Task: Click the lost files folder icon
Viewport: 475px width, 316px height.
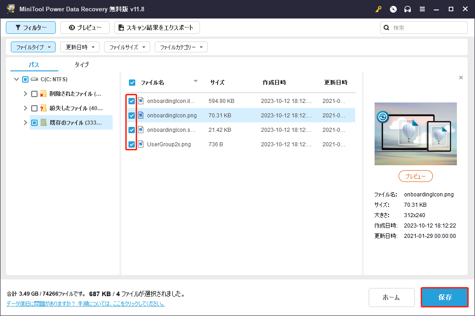Action: coord(43,108)
